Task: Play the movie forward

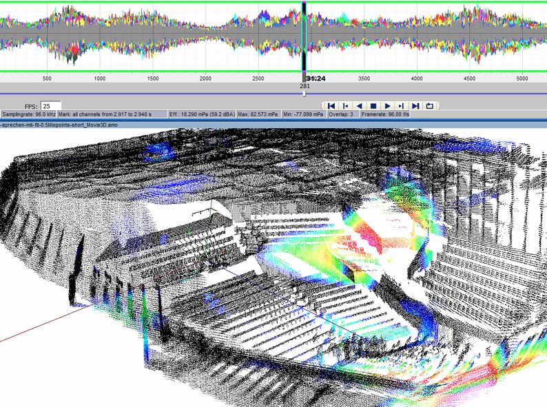Action: (x=388, y=106)
